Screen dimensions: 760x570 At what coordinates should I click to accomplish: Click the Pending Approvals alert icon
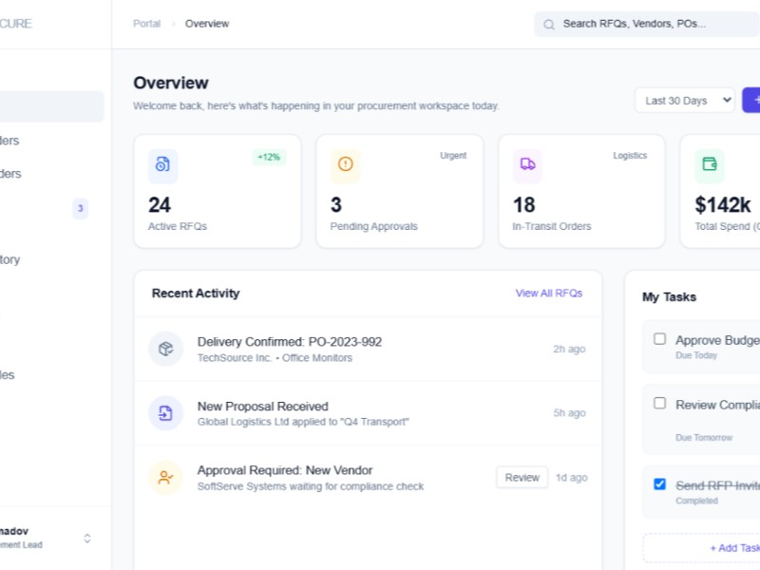tap(345, 164)
